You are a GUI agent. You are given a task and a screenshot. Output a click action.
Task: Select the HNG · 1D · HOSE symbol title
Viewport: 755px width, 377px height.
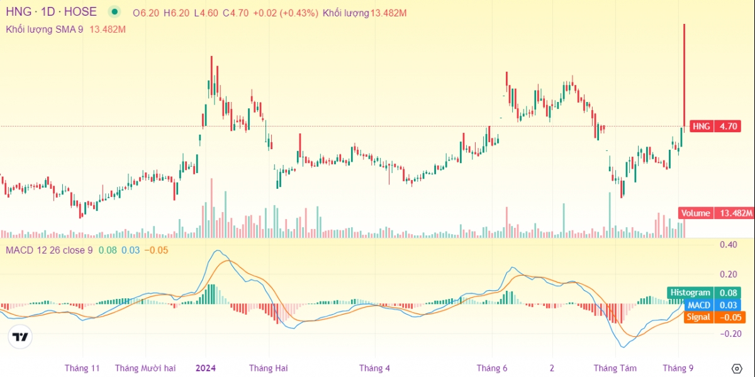tap(52, 12)
